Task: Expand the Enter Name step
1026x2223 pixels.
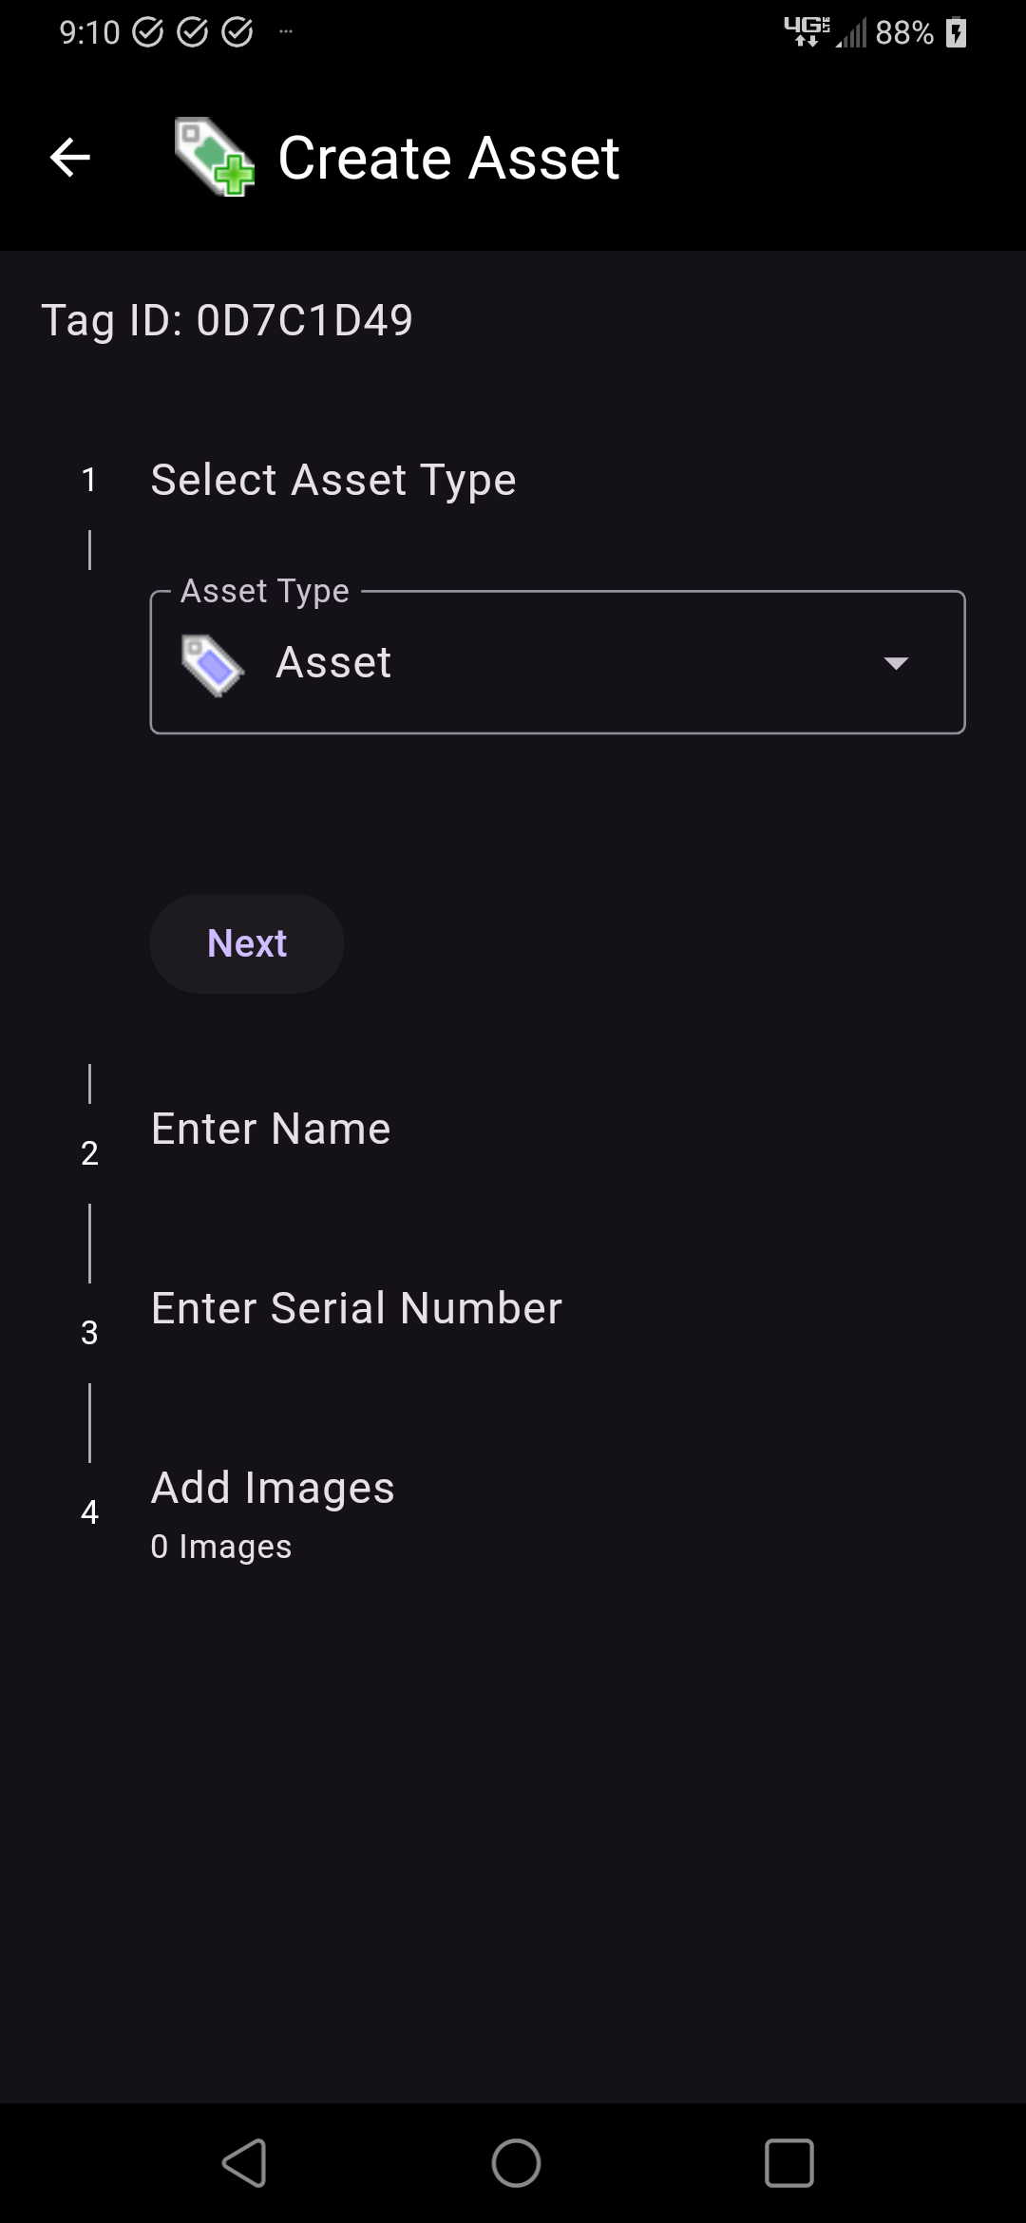Action: pyautogui.click(x=271, y=1130)
